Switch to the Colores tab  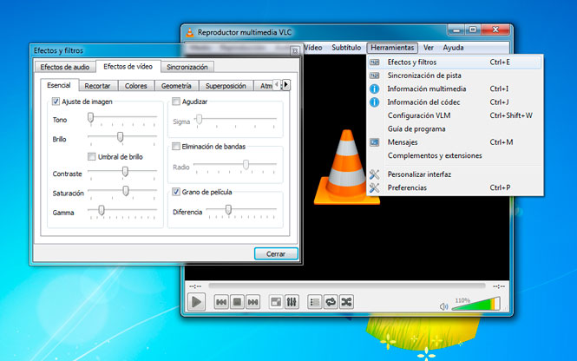pyautogui.click(x=135, y=86)
